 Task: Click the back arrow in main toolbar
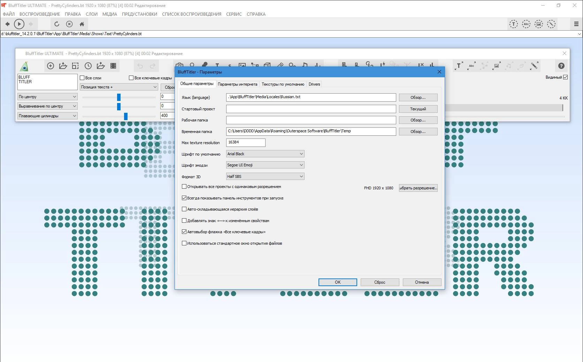7,24
